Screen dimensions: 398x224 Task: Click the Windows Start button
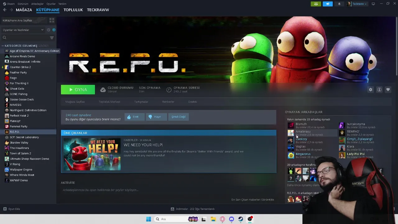click(x=148, y=219)
